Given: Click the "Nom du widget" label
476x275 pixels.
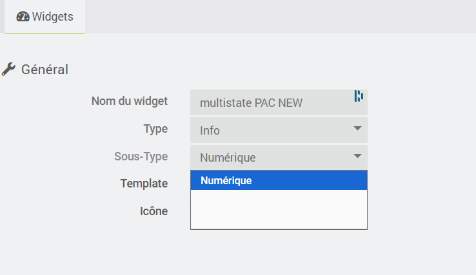Looking at the screenshot, I should (x=129, y=101).
